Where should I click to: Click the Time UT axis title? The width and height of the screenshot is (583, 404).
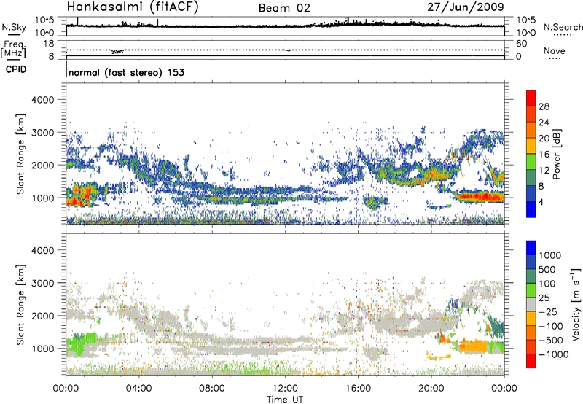(x=285, y=400)
